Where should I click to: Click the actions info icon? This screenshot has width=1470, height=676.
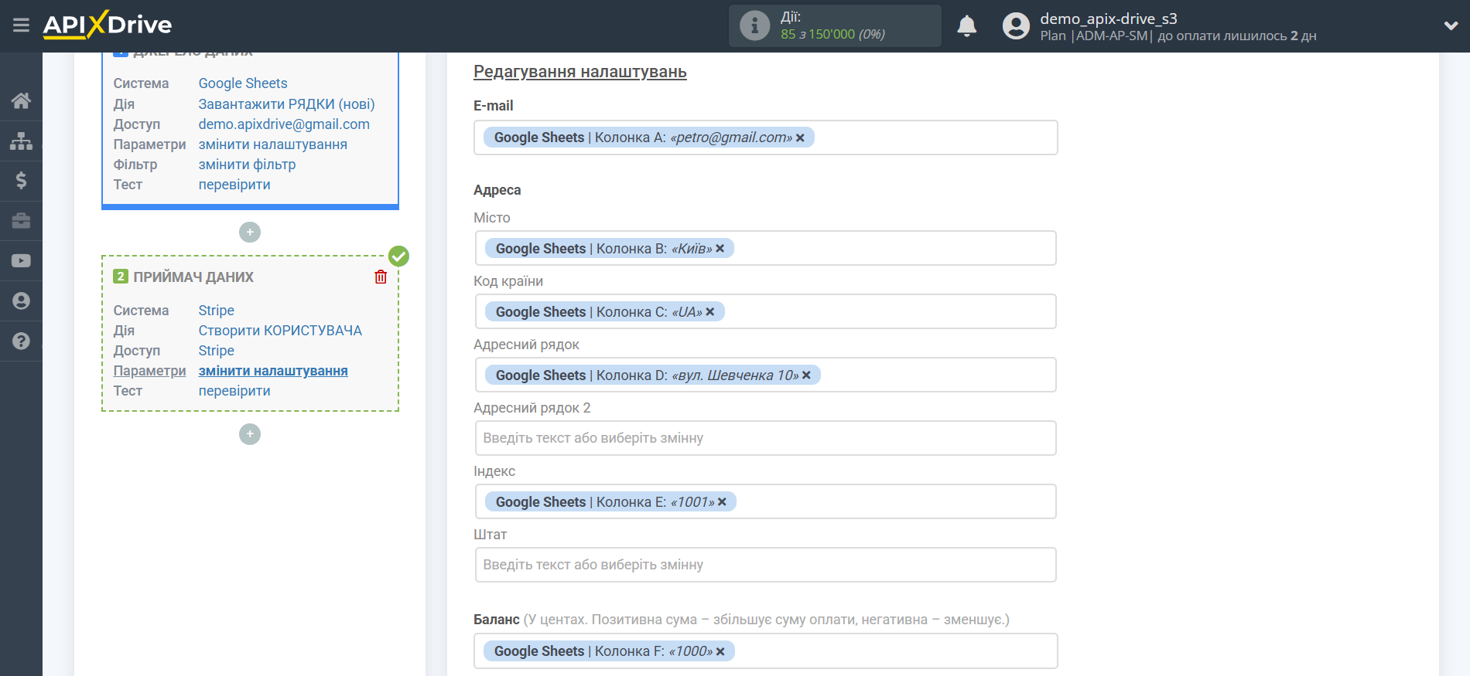pyautogui.click(x=754, y=25)
